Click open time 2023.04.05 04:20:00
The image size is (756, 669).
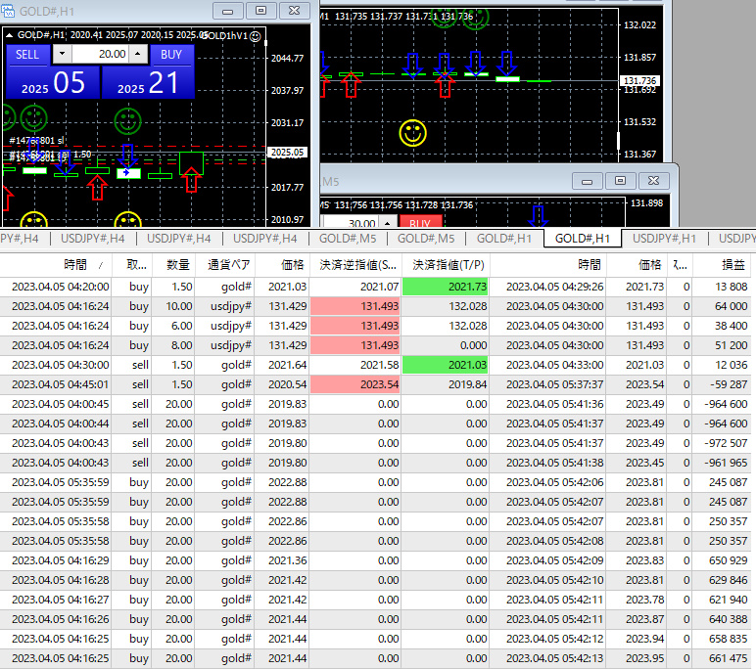[x=61, y=287]
